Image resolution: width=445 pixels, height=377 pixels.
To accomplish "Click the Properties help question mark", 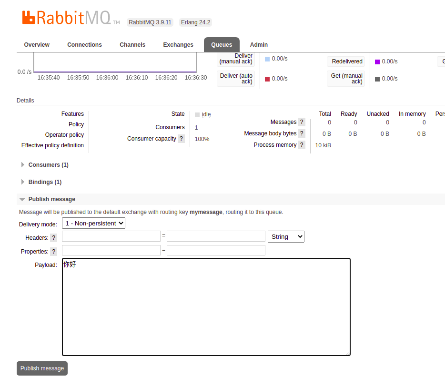I will coord(54,252).
